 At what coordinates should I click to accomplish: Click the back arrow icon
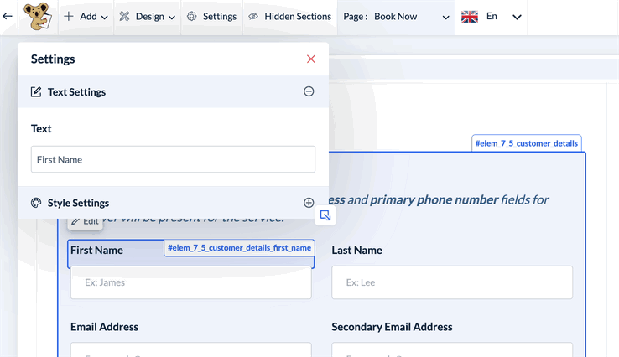pyautogui.click(x=8, y=16)
